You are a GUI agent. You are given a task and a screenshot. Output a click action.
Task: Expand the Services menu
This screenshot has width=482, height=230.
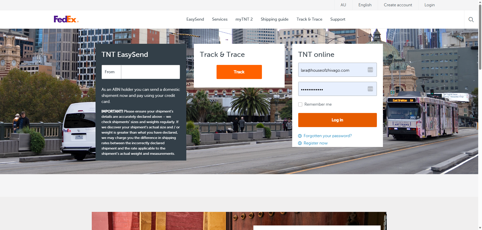(x=220, y=19)
